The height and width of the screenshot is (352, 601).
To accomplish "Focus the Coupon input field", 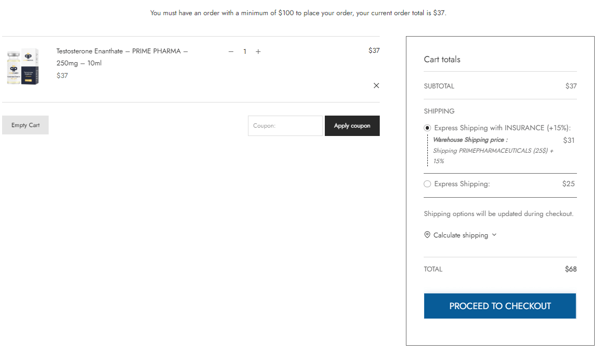I will [x=285, y=126].
